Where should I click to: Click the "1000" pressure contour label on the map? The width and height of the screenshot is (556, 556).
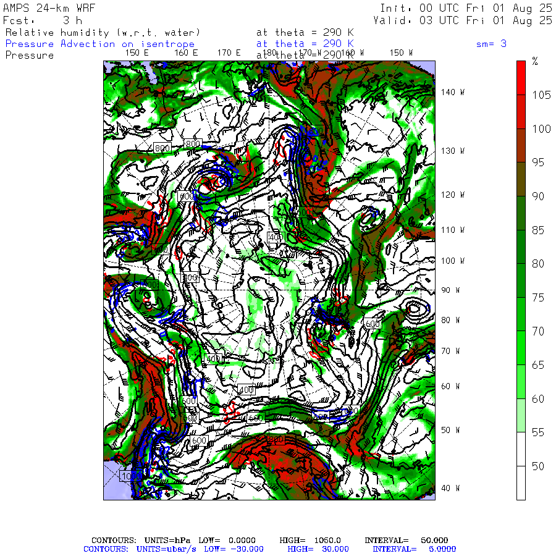tap(132, 476)
